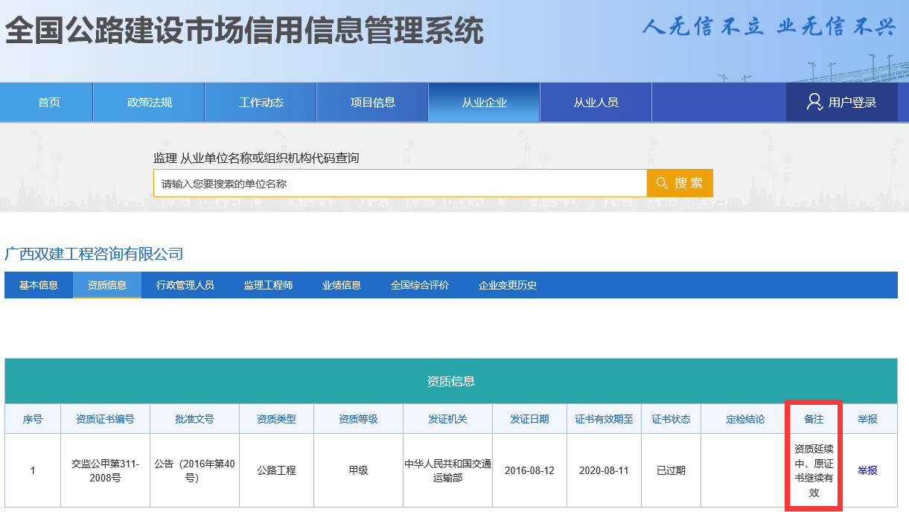The height and width of the screenshot is (512, 909).
Task: Click the expiry date 2020-08-11
Action: coord(604,470)
